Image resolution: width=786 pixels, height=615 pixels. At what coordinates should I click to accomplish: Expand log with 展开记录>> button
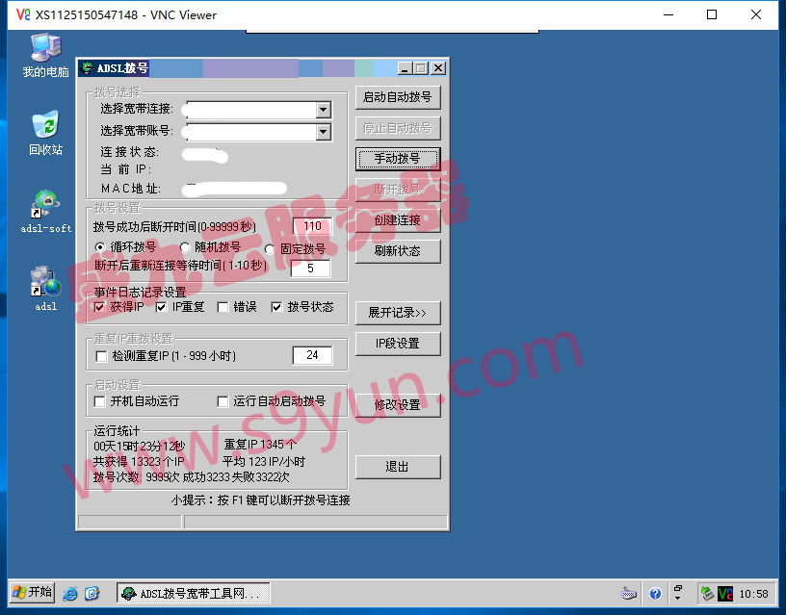(398, 313)
